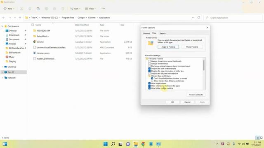This screenshot has height=148, width=264.
Task: Uncheck 'Hide empty drives' option
Action: coord(149,83)
